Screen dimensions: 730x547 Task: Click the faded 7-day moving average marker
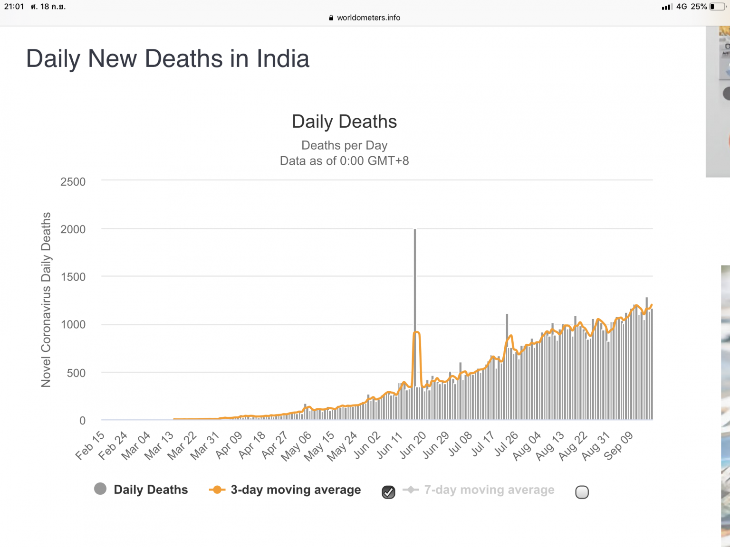click(411, 490)
